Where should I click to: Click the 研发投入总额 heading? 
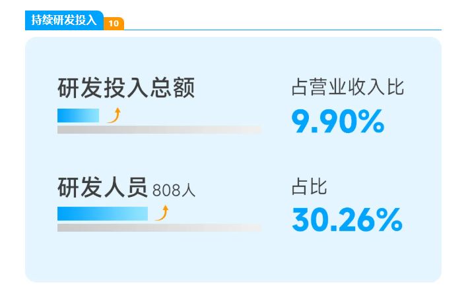point(126,88)
